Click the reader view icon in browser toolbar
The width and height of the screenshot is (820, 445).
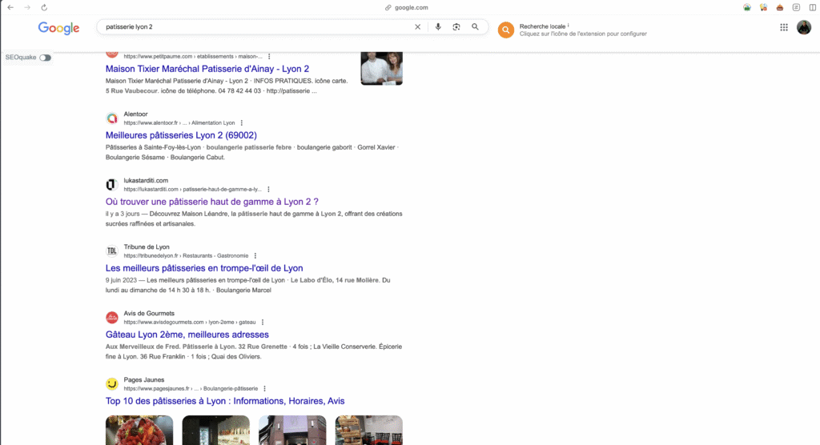[x=796, y=7]
